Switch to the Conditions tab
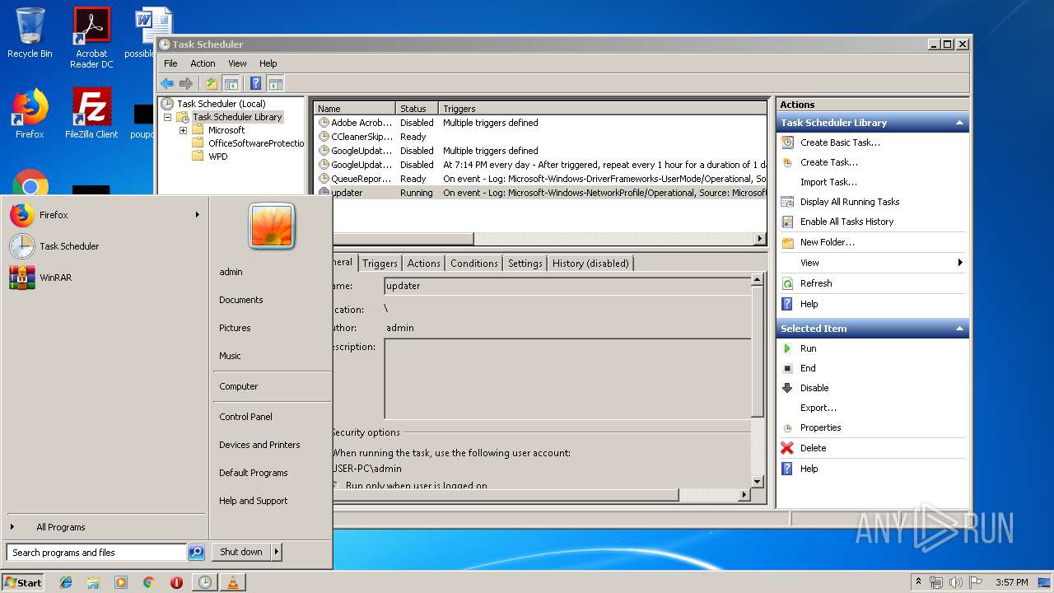This screenshot has width=1054, height=593. (474, 264)
